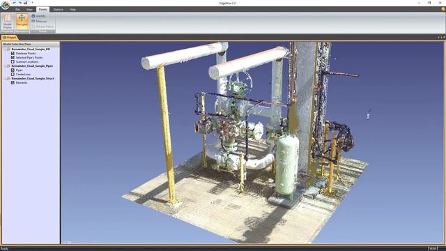This screenshot has width=446, height=251.
Task: Open the Options ribbon tab
Action: click(x=58, y=9)
